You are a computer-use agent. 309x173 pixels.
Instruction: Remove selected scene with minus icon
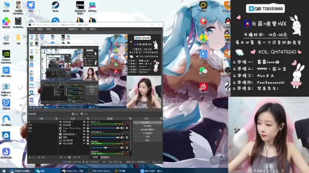tap(34, 157)
